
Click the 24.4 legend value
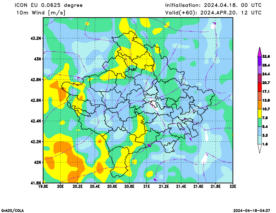(266, 74)
